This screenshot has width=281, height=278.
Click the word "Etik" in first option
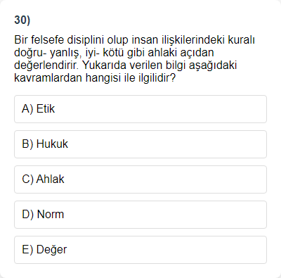point(46,108)
